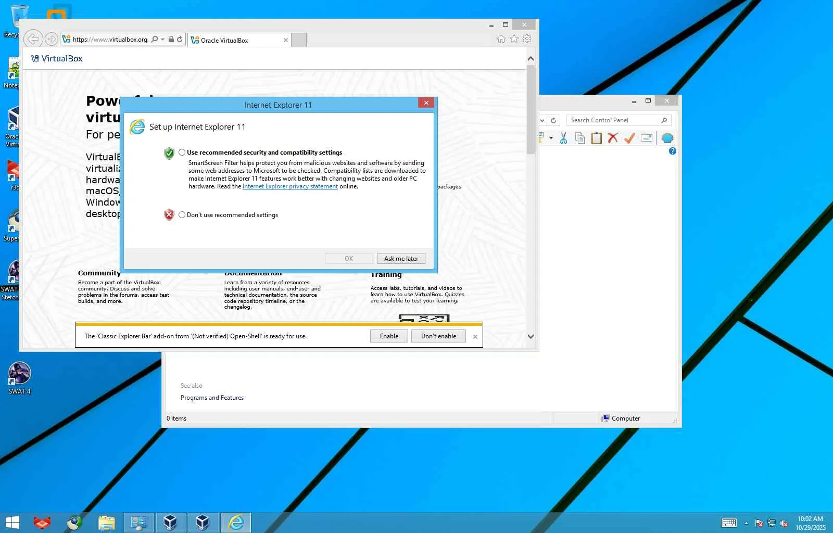Open the Control Panel toolbar dropdown arrow
Image resolution: width=833 pixels, height=533 pixels.
click(x=551, y=138)
